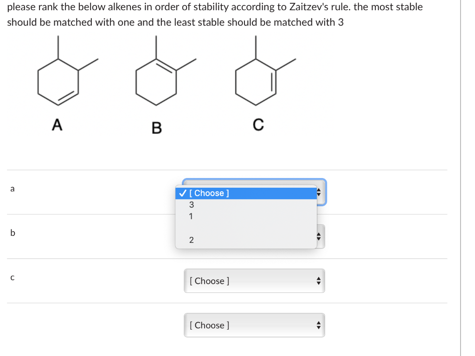Screen dimensions: 475x356
Task: Click the alkene structure labeled B
Action: (166, 70)
